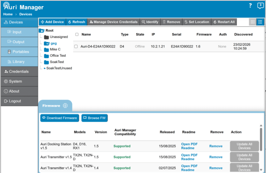Click the Firmware column header in device table
This screenshot has height=173, width=266.
click(x=204, y=35)
